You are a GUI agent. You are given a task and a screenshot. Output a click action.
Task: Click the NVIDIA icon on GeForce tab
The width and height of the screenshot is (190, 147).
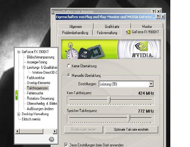pos(128,32)
